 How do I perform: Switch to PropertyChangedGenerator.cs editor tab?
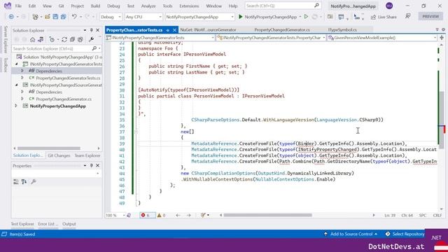pyautogui.click(x=282, y=29)
